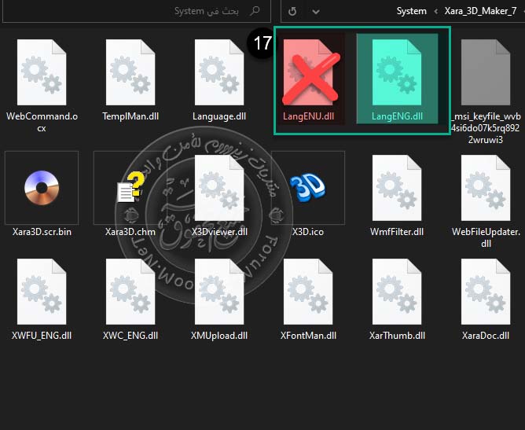This screenshot has height=430, width=525.
Task: Select the TemplMan.dll file icon
Action: 130,72
